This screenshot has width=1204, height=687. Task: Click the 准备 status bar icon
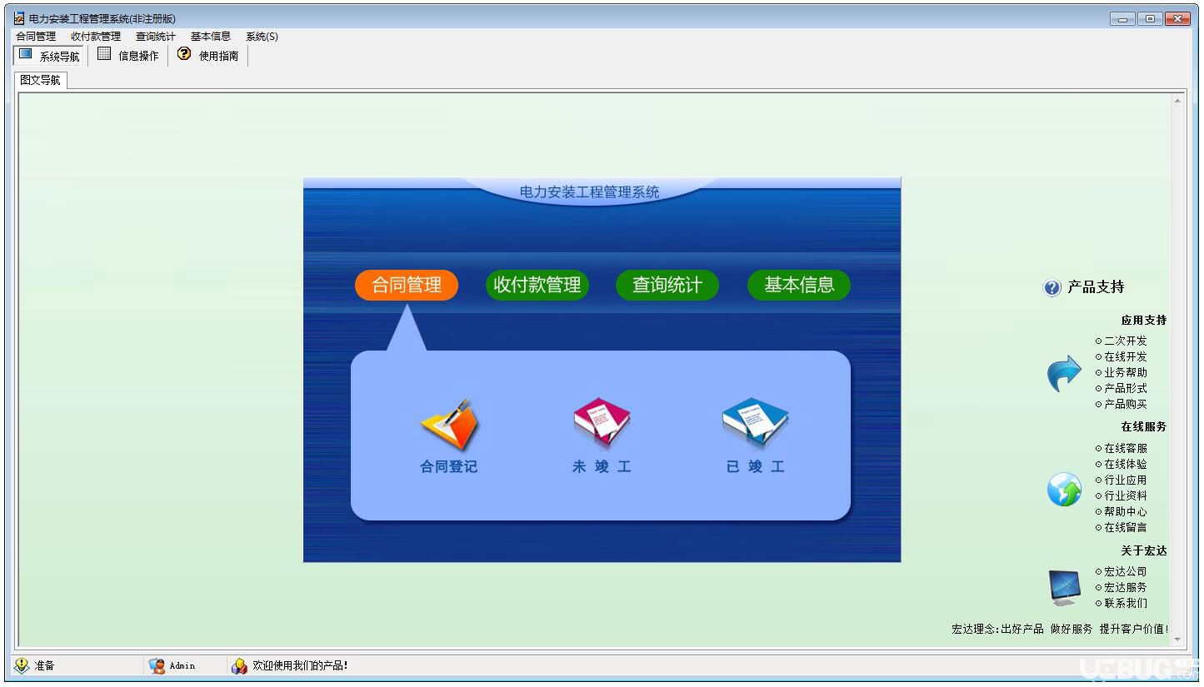[22, 665]
